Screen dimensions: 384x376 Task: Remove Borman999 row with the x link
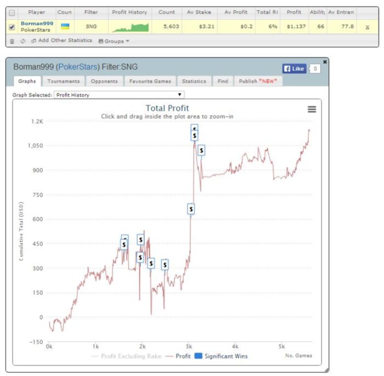(367, 27)
